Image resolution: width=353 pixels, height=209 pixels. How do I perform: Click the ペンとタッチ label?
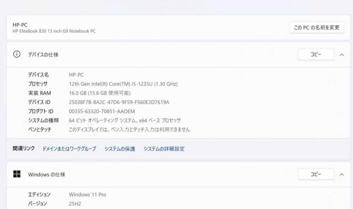tap(40, 130)
